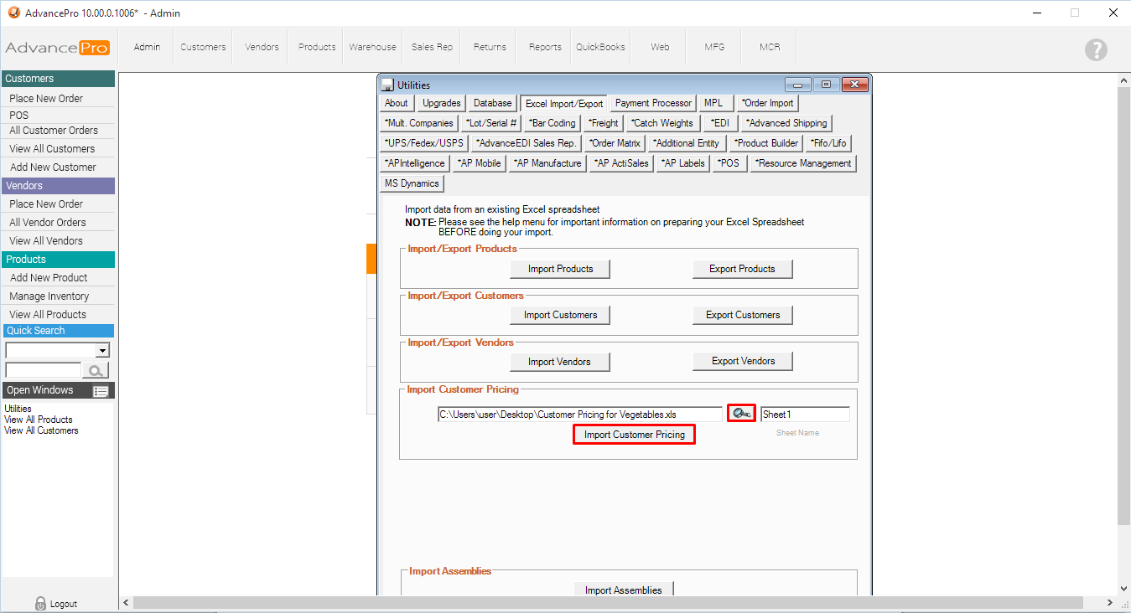This screenshot has width=1131, height=613.
Task: Switch to the Database tab
Action: 492,103
